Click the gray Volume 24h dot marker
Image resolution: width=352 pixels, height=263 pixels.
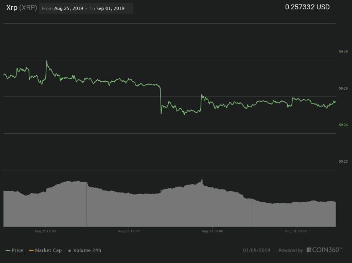69,251
